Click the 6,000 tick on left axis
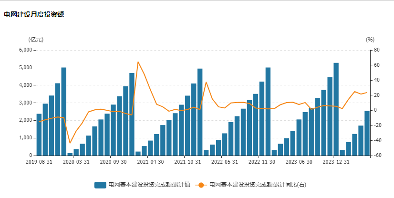 click(x=25, y=50)
